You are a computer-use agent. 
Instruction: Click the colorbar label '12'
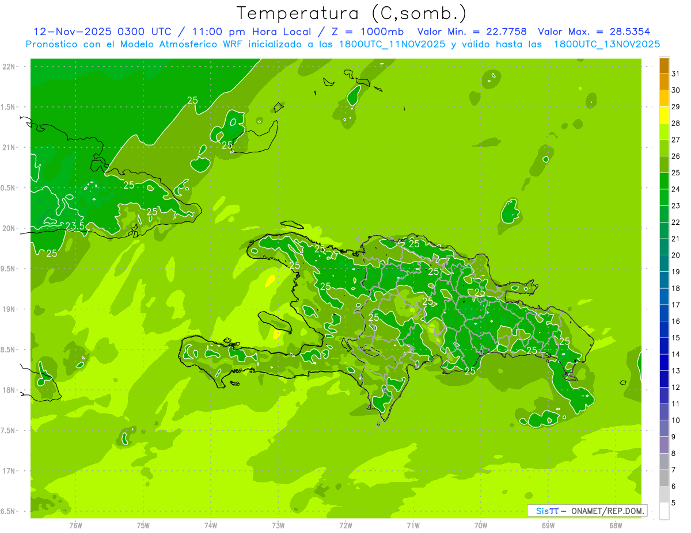click(x=675, y=387)
